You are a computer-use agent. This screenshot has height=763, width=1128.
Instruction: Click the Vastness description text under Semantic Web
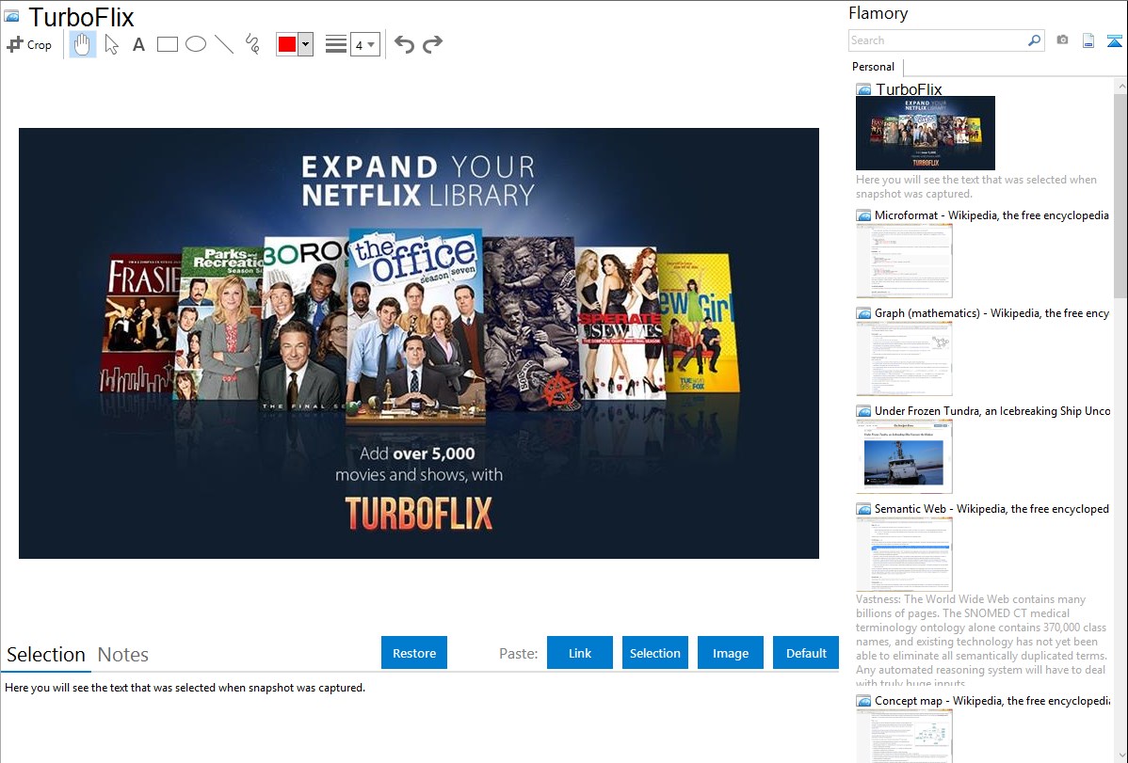pyautogui.click(x=981, y=641)
